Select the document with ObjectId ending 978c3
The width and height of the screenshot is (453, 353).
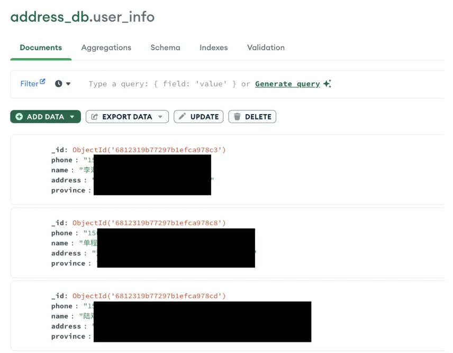point(227,170)
